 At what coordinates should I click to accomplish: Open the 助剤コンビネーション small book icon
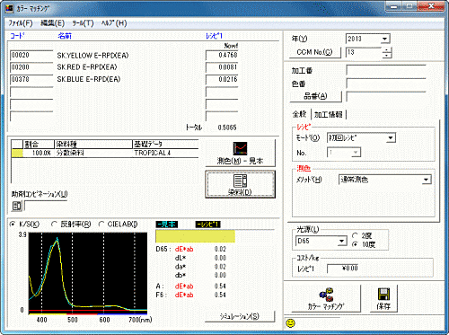[17, 206]
